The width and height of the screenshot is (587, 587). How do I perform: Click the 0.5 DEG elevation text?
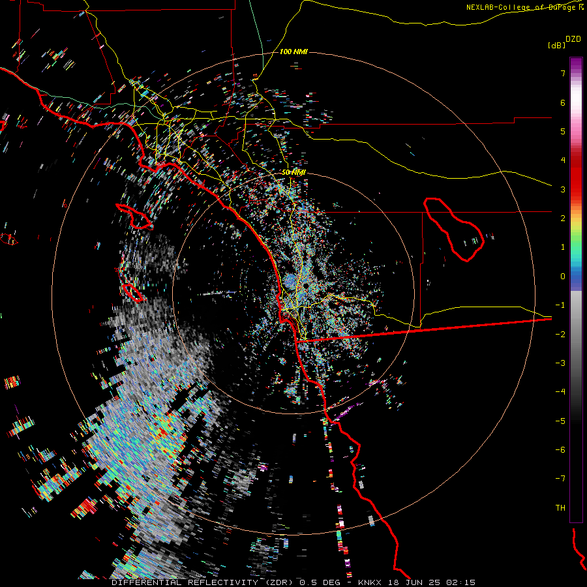(x=320, y=582)
